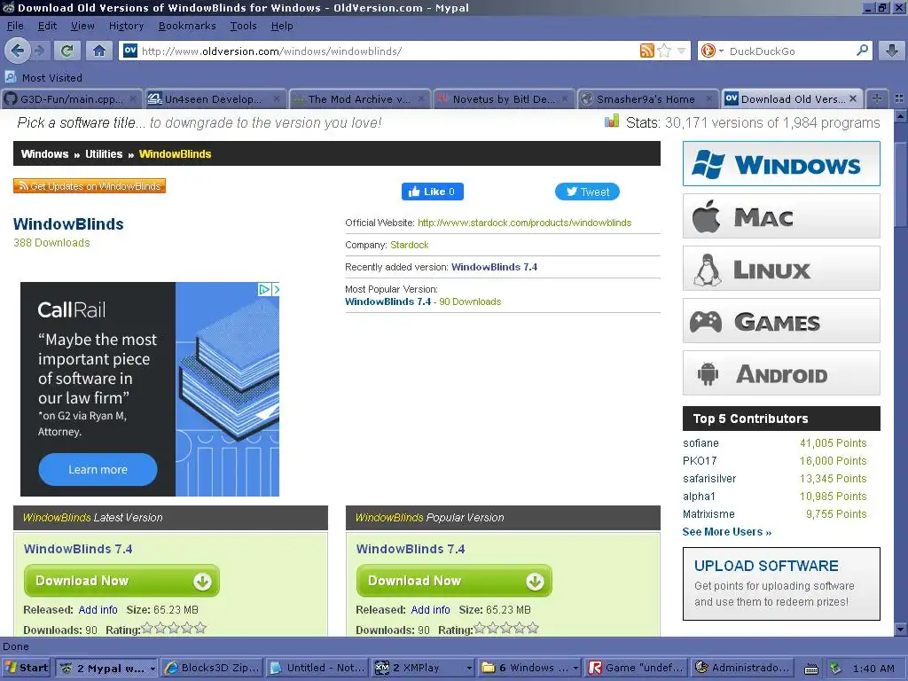Click the RSS feed icon in address bar
Viewport: 908px width, 681px height.
646,51
